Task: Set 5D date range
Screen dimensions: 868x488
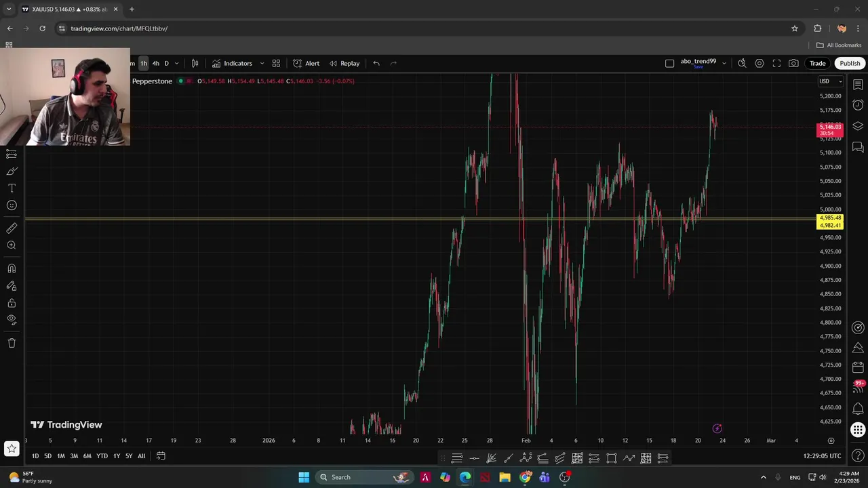Action: (x=47, y=456)
